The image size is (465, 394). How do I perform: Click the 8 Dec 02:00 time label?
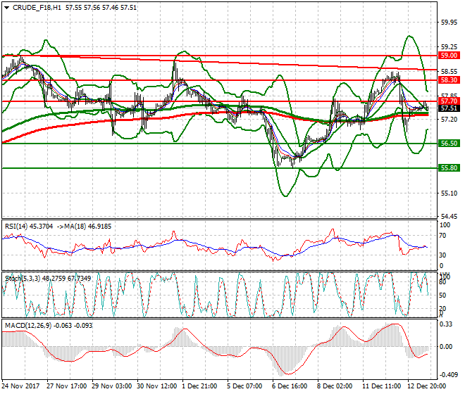[x=335, y=386]
